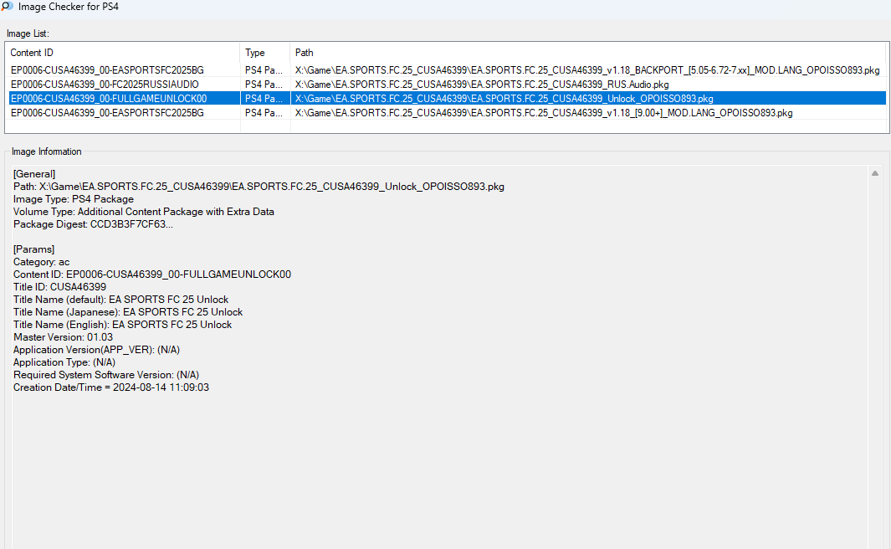Click the Type cell of the FULLGAMEUNLOCK00 row

coord(264,99)
